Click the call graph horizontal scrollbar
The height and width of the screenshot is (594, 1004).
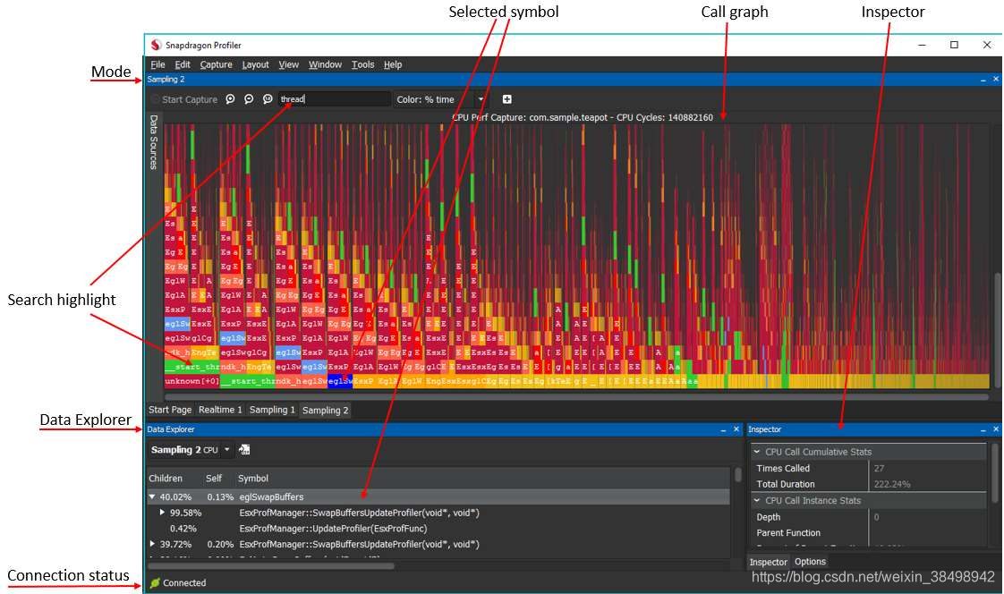[x=576, y=397]
